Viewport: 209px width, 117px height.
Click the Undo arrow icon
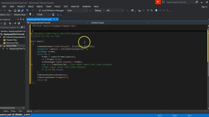click(x=27, y=10)
